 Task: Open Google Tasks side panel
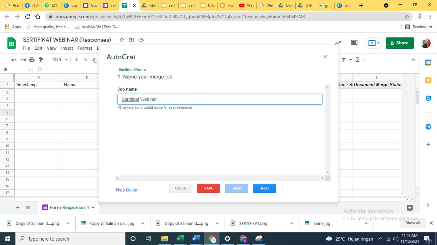(x=428, y=98)
